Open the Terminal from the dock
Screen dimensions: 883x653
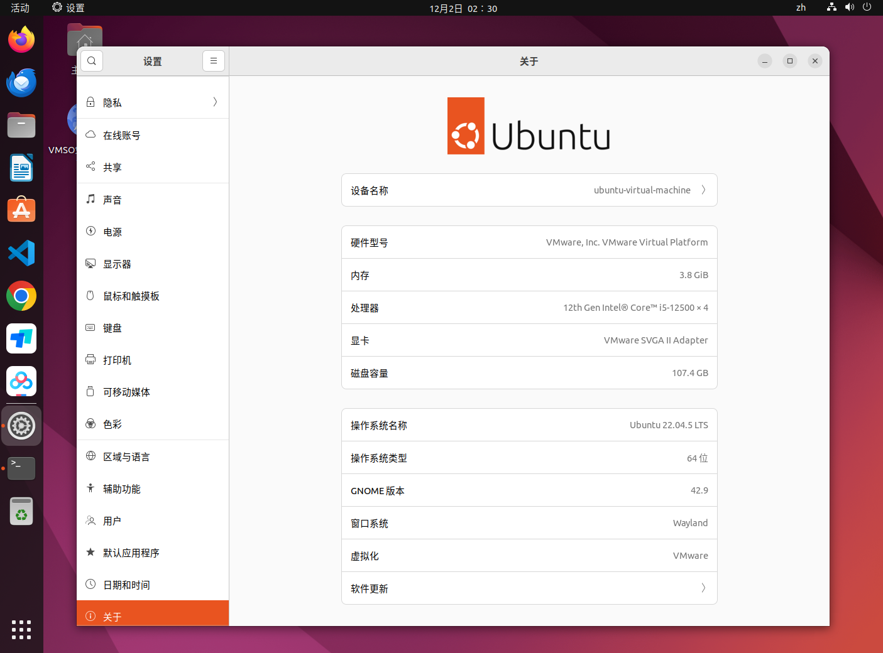pyautogui.click(x=21, y=468)
